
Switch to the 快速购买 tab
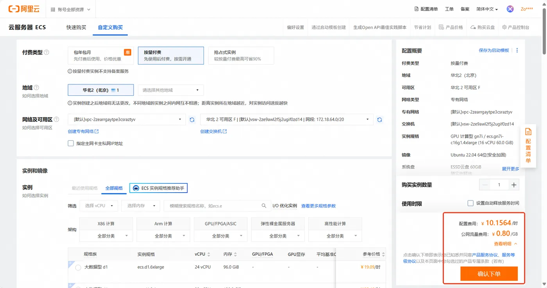click(76, 27)
